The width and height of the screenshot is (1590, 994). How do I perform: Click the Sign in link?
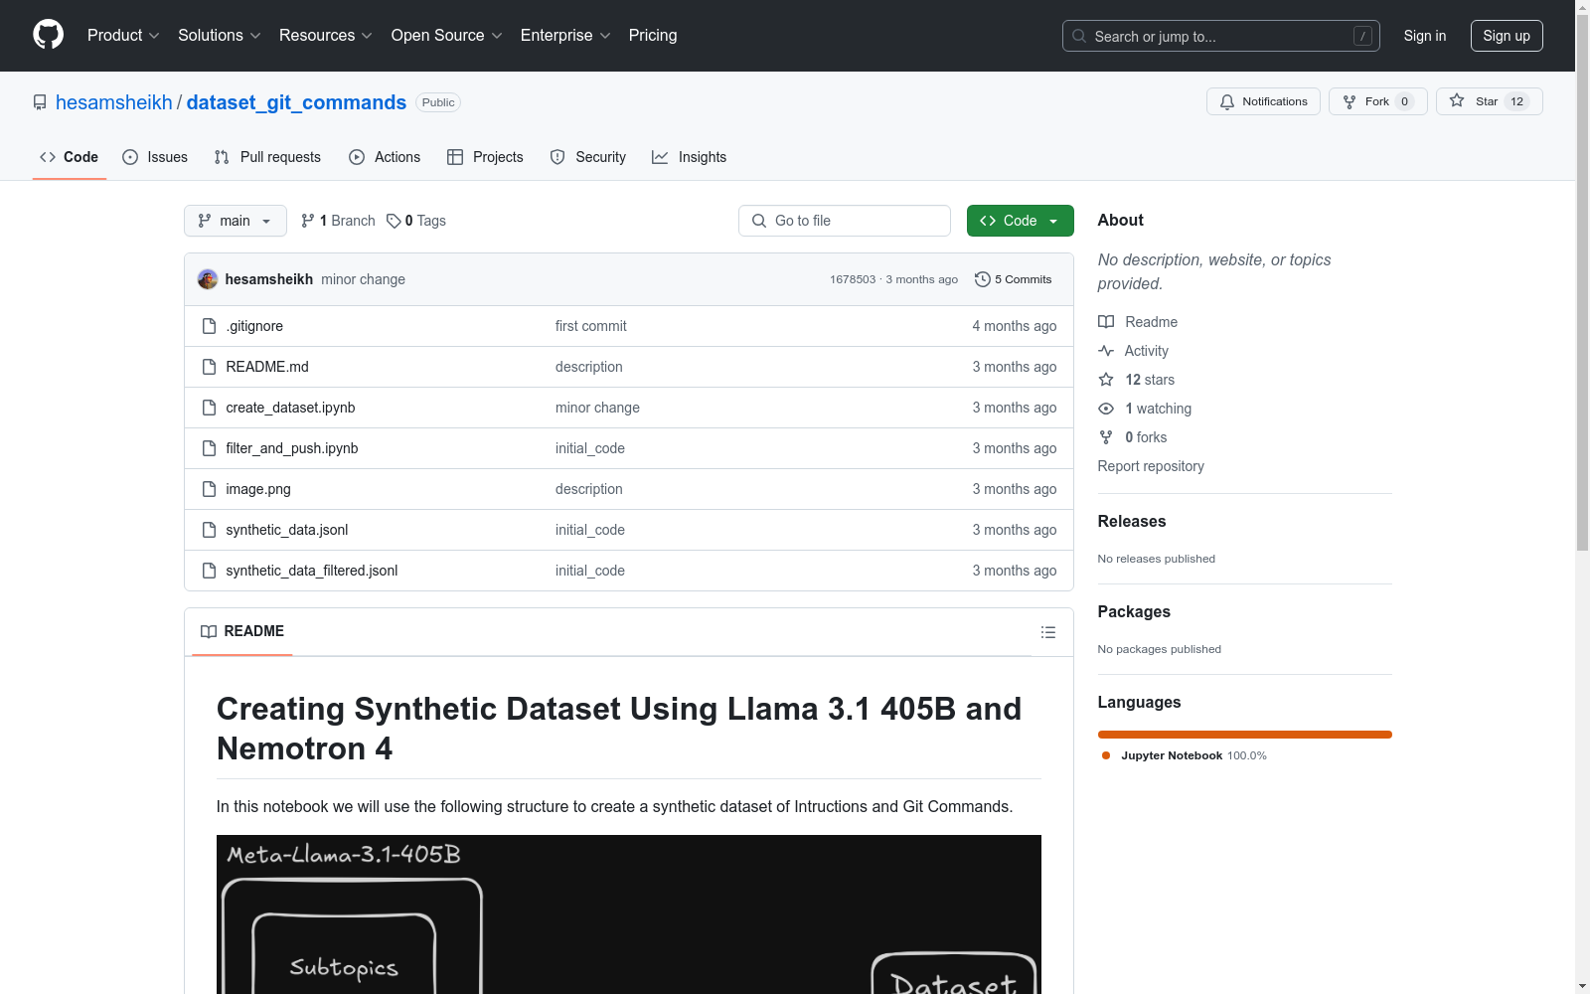pos(1425,36)
